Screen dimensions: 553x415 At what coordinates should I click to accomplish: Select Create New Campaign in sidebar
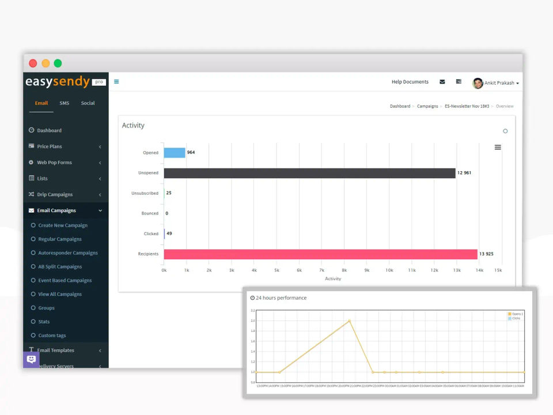pos(63,225)
